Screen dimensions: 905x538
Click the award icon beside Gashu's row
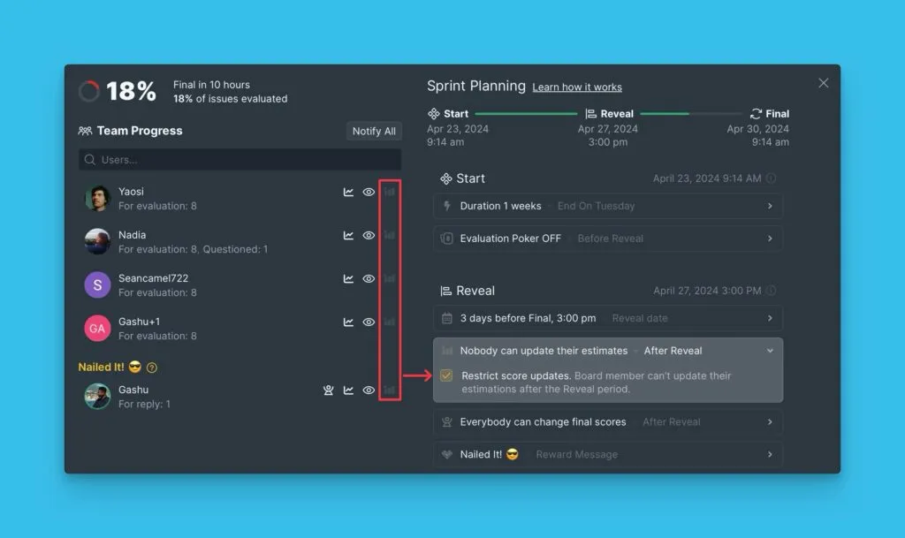[328, 390]
